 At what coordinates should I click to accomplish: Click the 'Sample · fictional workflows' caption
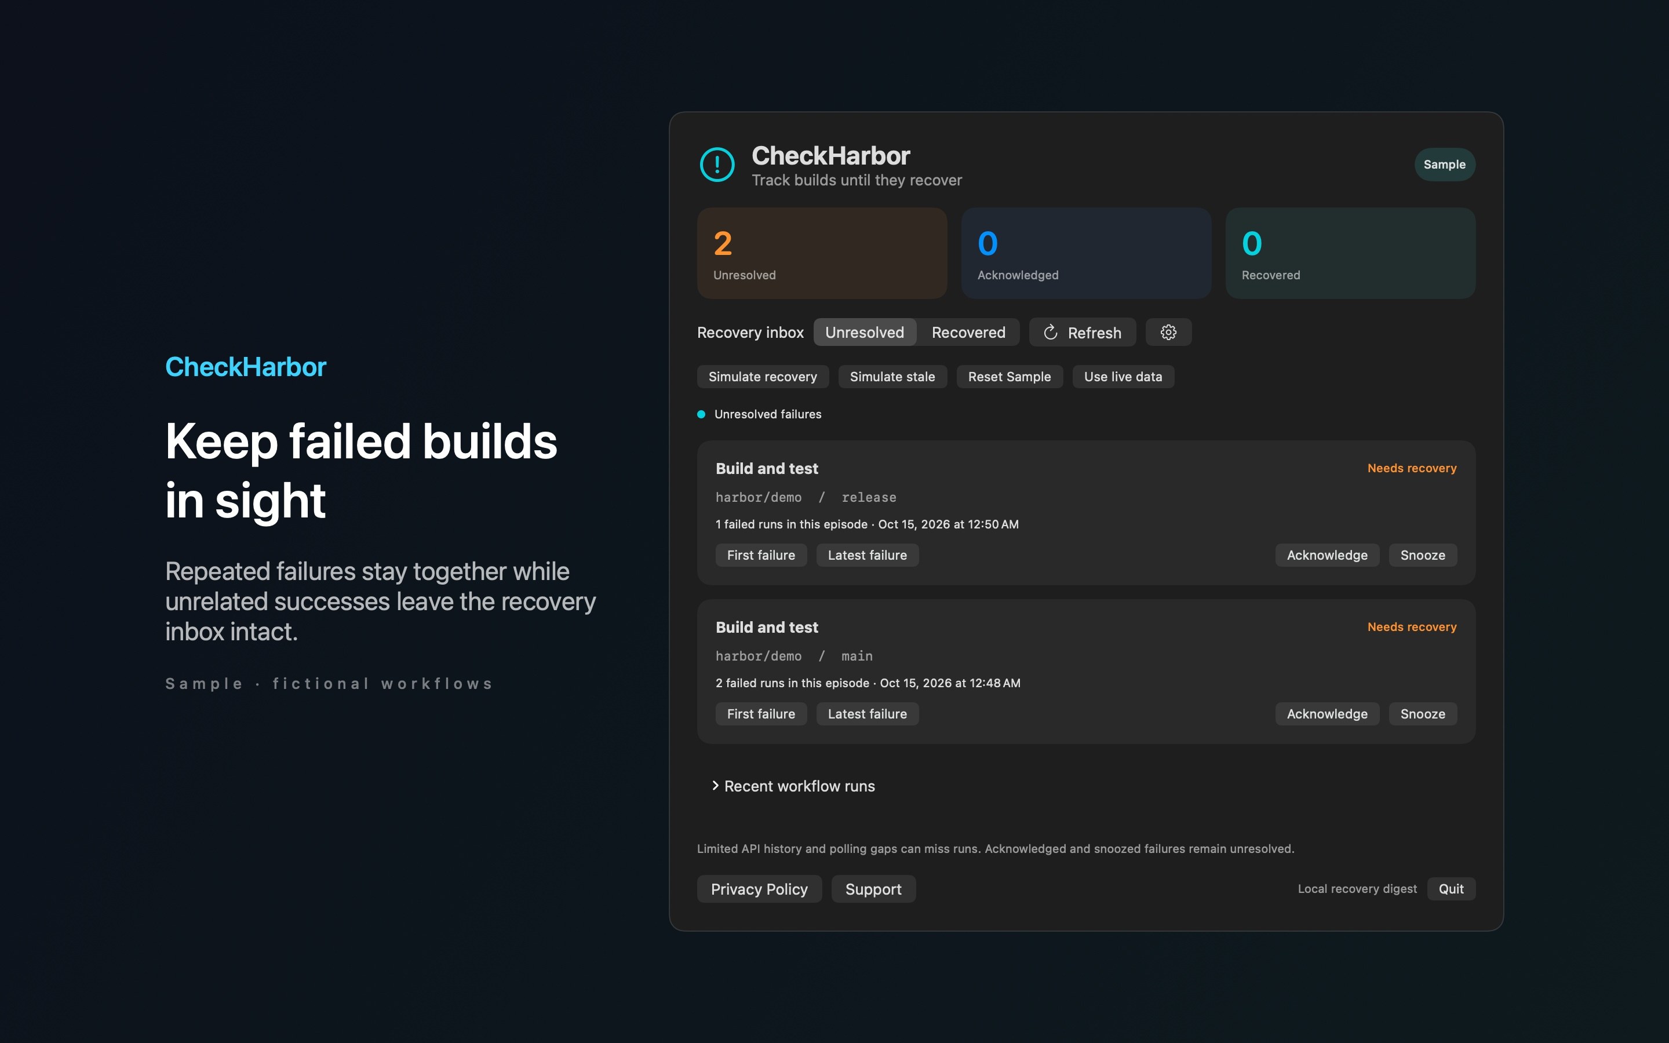(329, 684)
